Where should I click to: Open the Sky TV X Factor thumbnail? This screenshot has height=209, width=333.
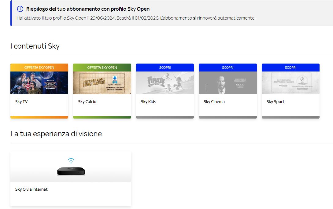[39, 83]
